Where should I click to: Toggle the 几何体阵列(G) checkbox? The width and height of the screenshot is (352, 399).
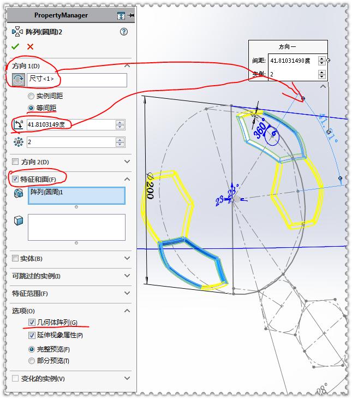click(x=32, y=323)
